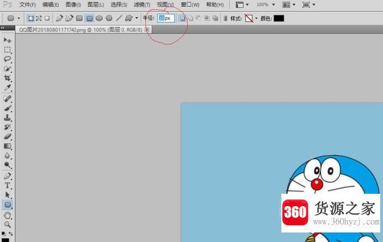Select the Brush tool
383x242 pixels.
[7, 108]
